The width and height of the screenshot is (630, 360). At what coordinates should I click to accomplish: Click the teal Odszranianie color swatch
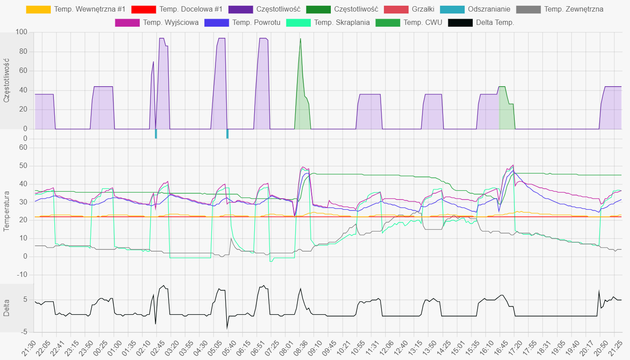pyautogui.click(x=452, y=9)
